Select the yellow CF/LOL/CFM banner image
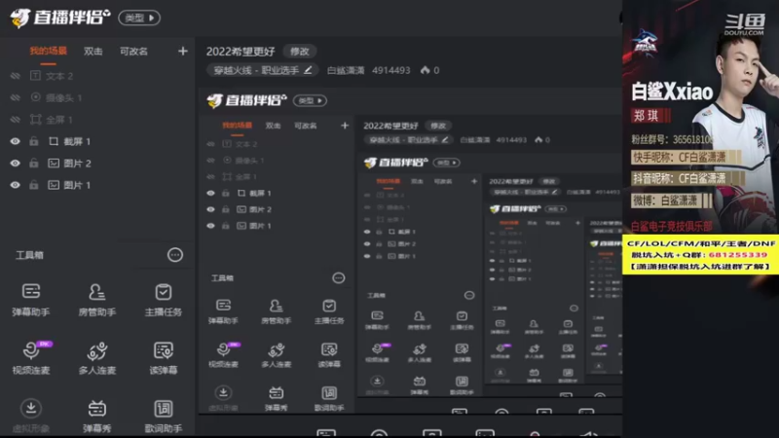The height and width of the screenshot is (438, 779). [700, 254]
